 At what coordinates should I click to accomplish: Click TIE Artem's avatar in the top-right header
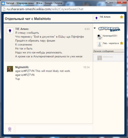click(97, 18)
